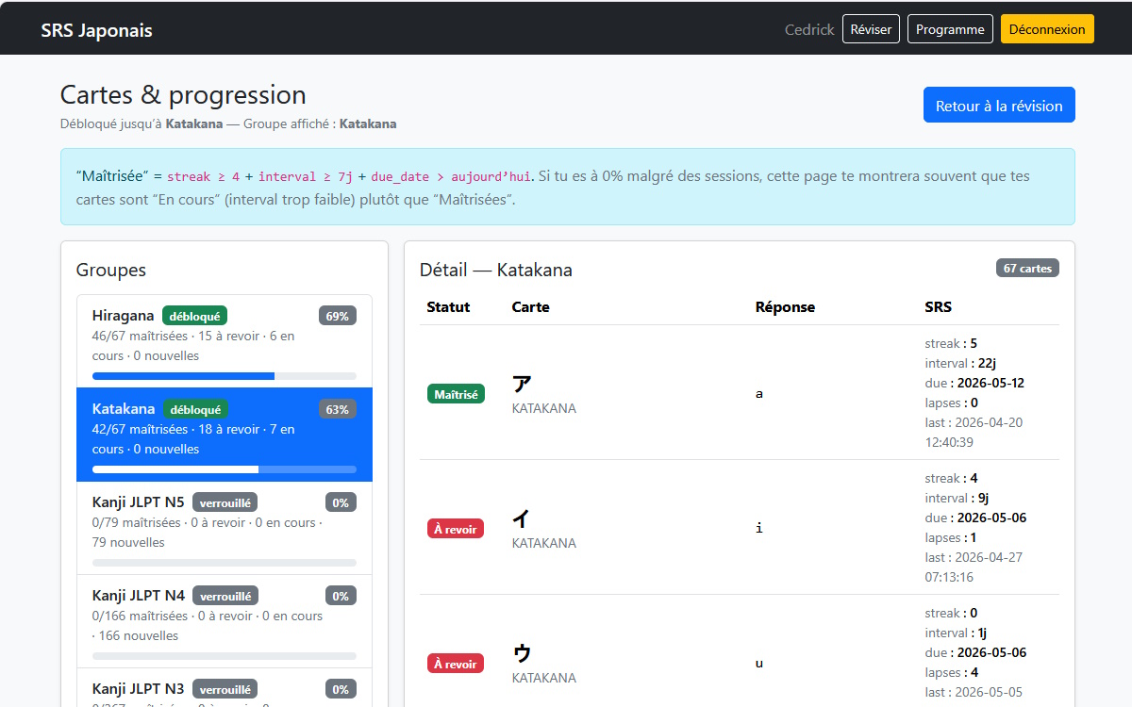Click Retour à la révision button
The width and height of the screenshot is (1132, 707).
pos(999,106)
